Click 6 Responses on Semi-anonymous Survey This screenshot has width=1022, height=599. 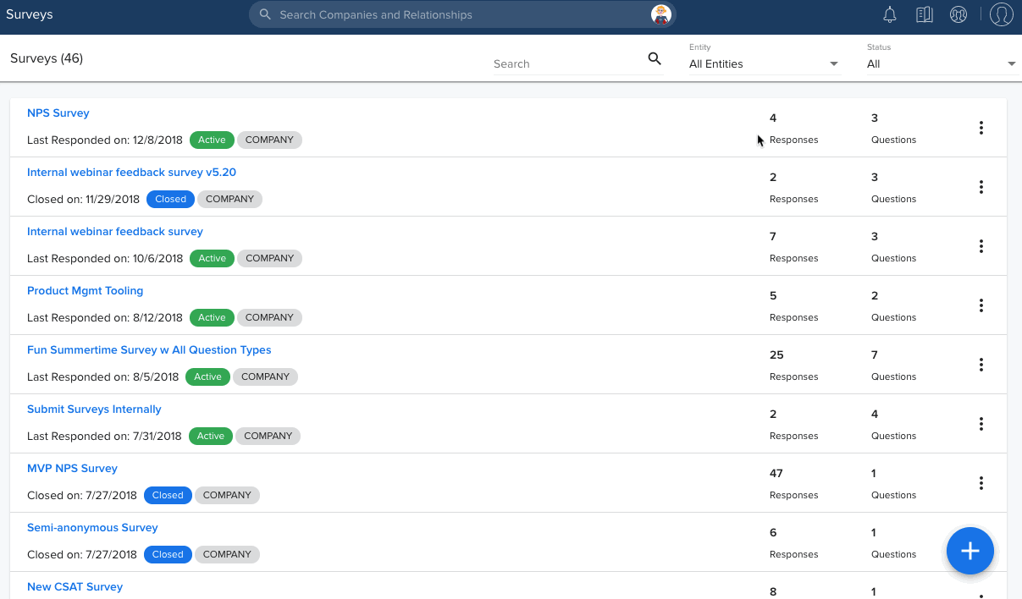point(793,542)
